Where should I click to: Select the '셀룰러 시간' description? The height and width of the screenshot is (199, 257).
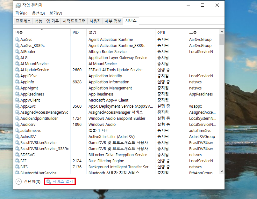click(98, 131)
